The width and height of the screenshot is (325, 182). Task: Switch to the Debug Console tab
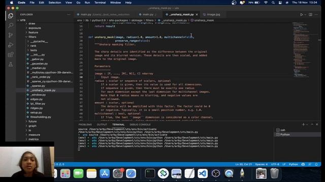point(140,125)
